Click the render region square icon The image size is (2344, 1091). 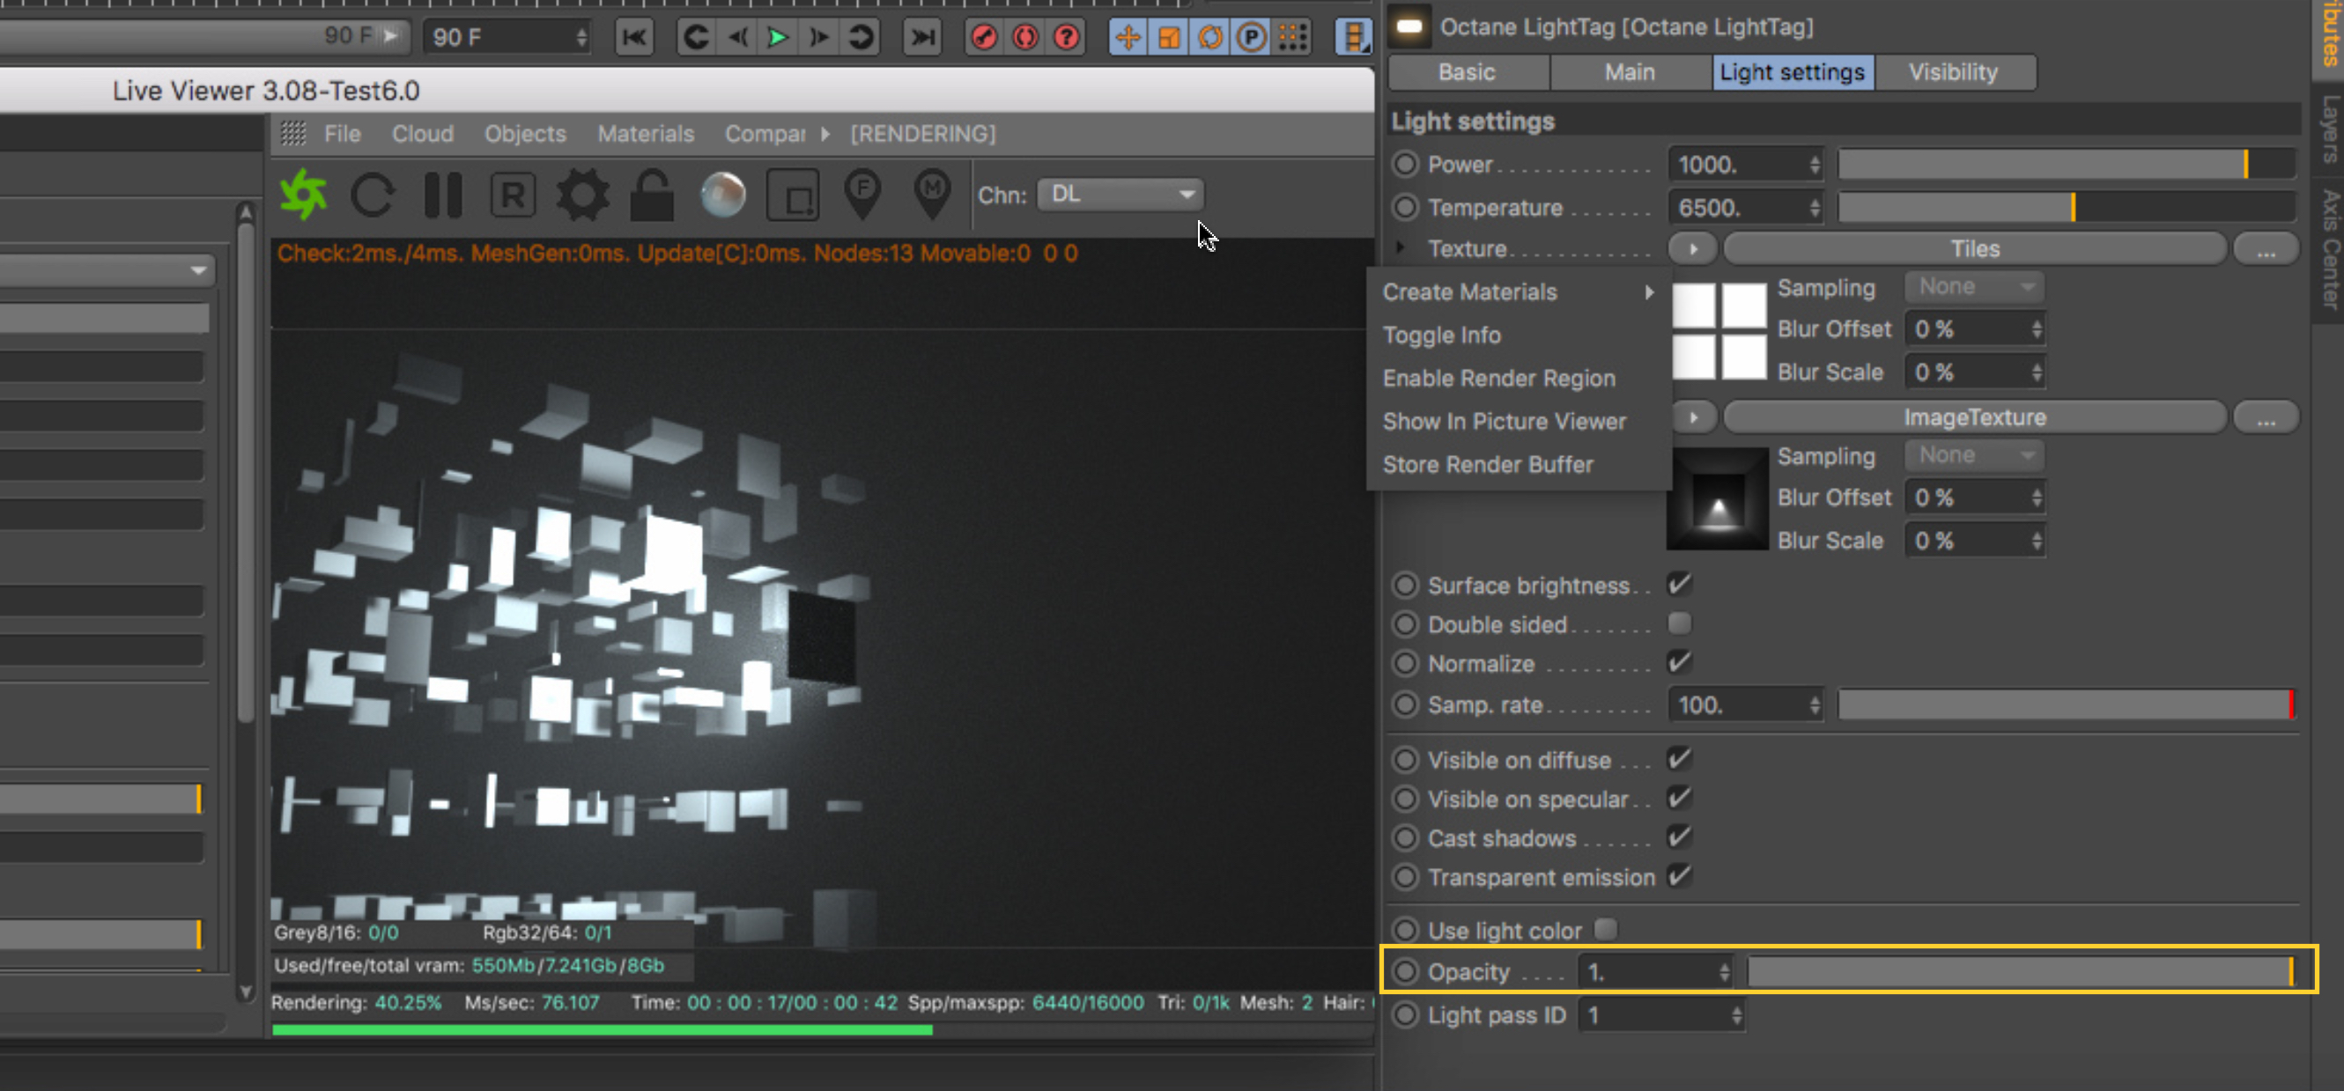pos(793,195)
